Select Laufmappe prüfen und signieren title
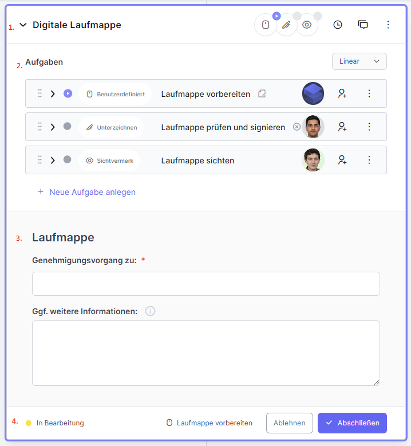Viewport: 411px width, 446px height. [223, 127]
